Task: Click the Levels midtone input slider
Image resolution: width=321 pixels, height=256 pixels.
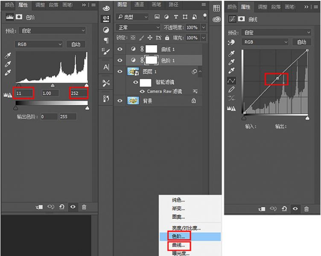Action: tap(53, 85)
